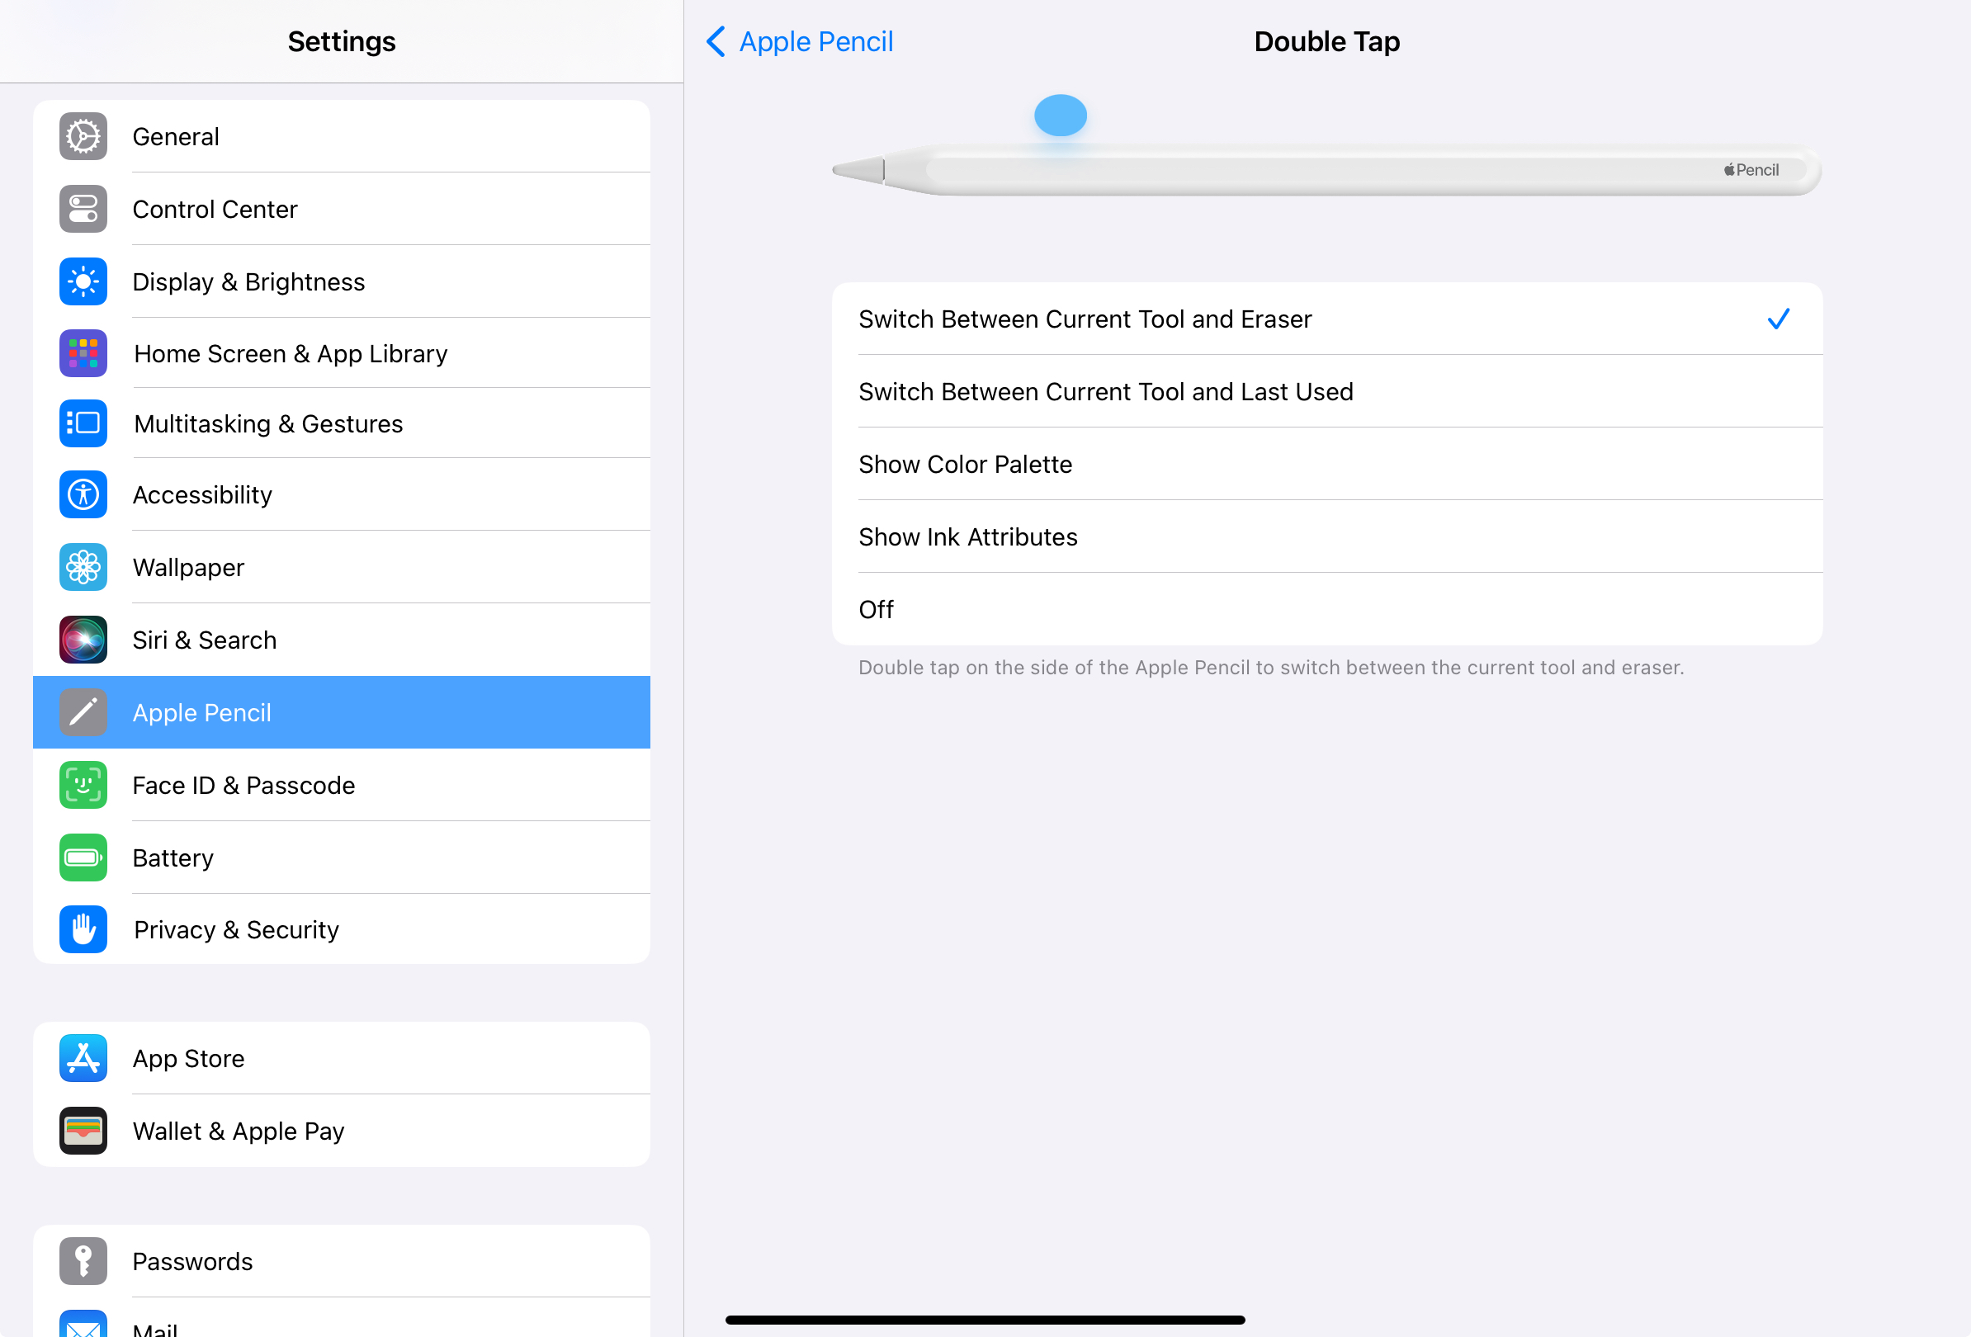Select Switch Between Current Tool and Last Used
1971x1337 pixels.
[1327, 392]
